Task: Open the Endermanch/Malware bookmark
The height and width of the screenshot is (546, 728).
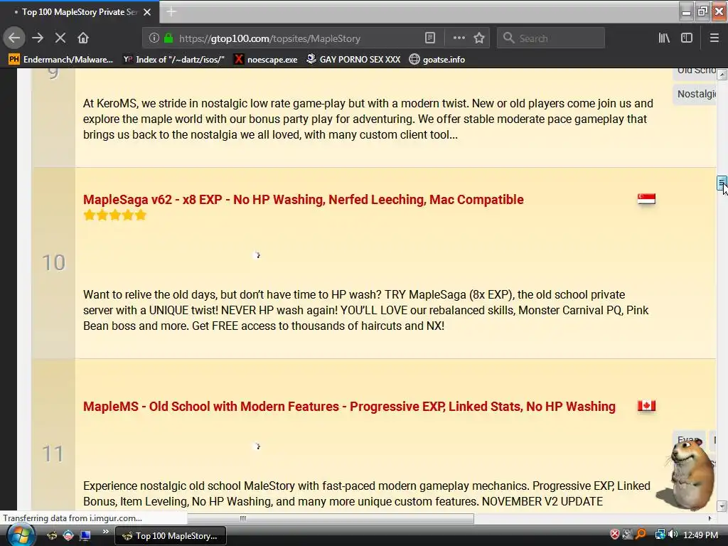Action: point(61,60)
